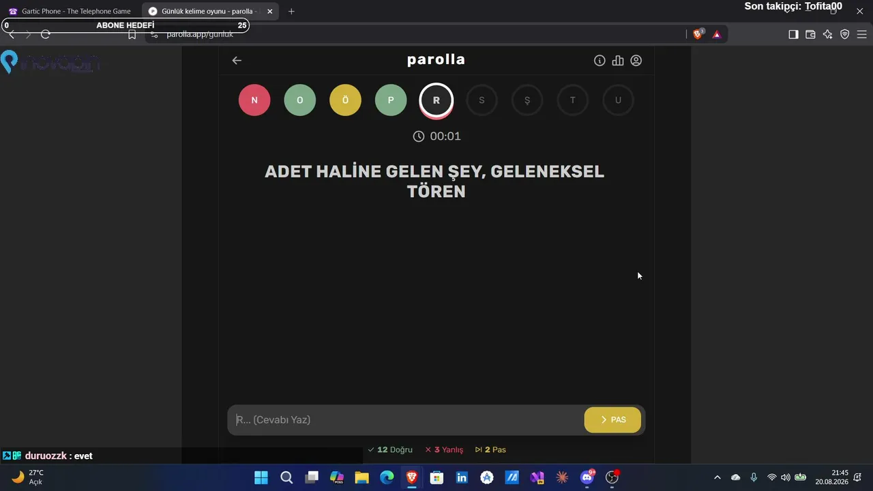
Task: Open Microsoft Store from the taskbar
Action: click(x=437, y=477)
